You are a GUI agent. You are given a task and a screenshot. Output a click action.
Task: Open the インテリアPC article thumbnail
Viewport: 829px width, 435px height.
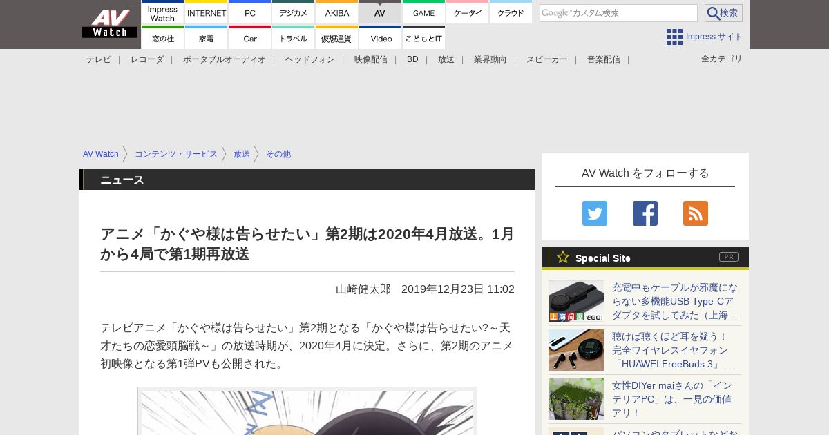pos(576,399)
